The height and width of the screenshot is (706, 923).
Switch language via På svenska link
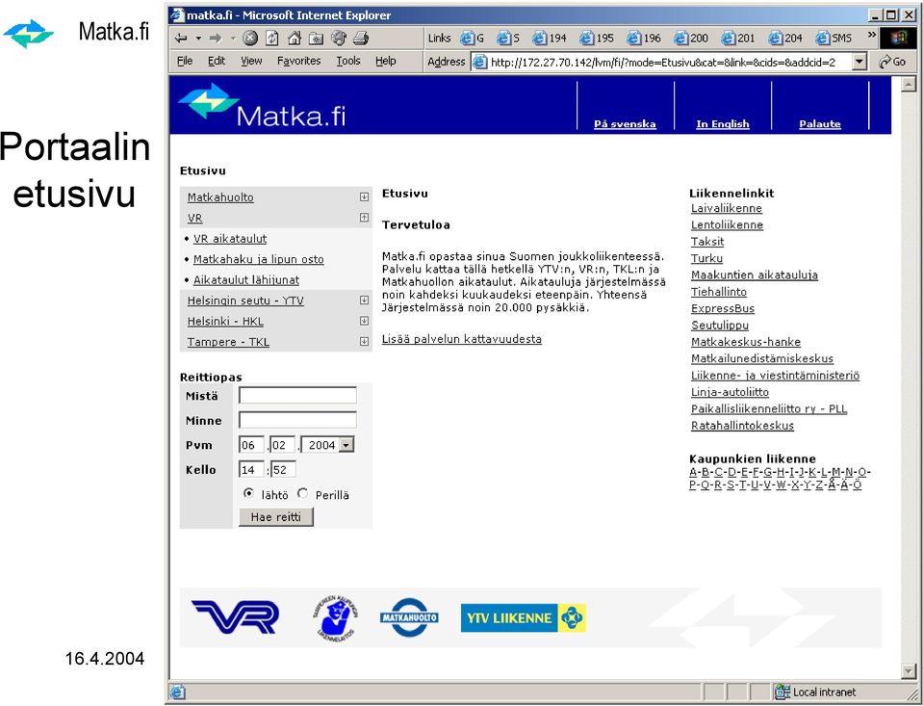(x=625, y=123)
